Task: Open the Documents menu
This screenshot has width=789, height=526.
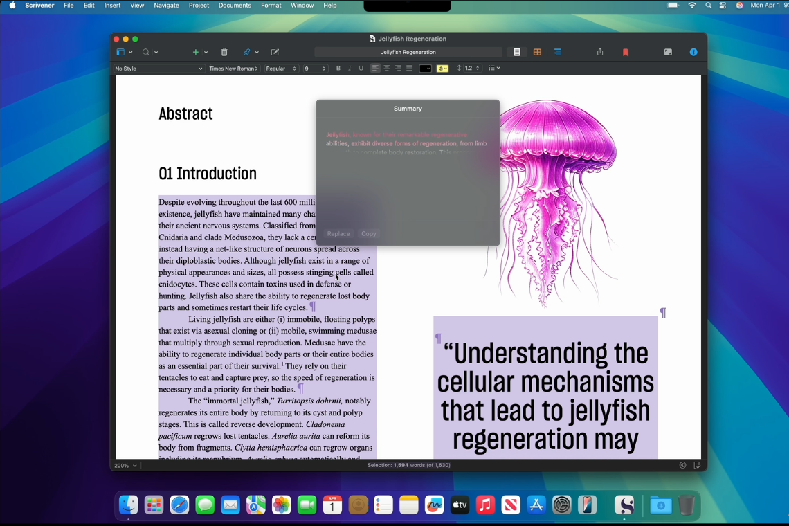Action: coord(235,5)
